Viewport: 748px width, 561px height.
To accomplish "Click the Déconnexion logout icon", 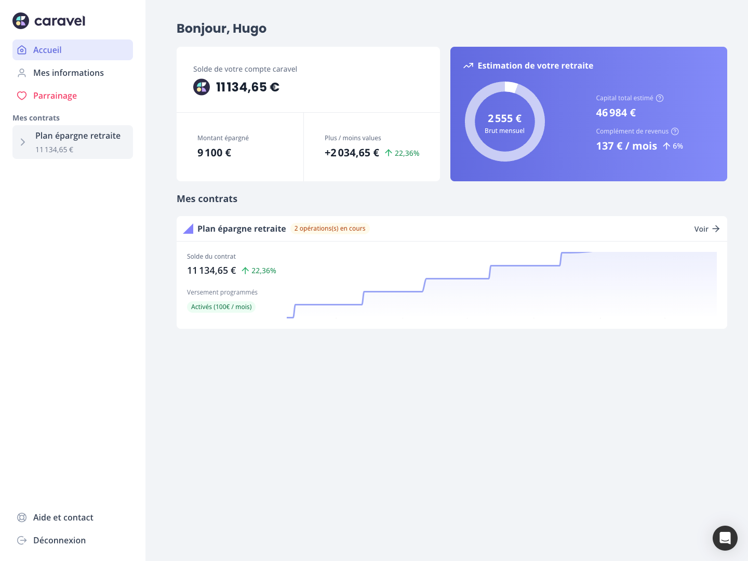I will point(22,540).
